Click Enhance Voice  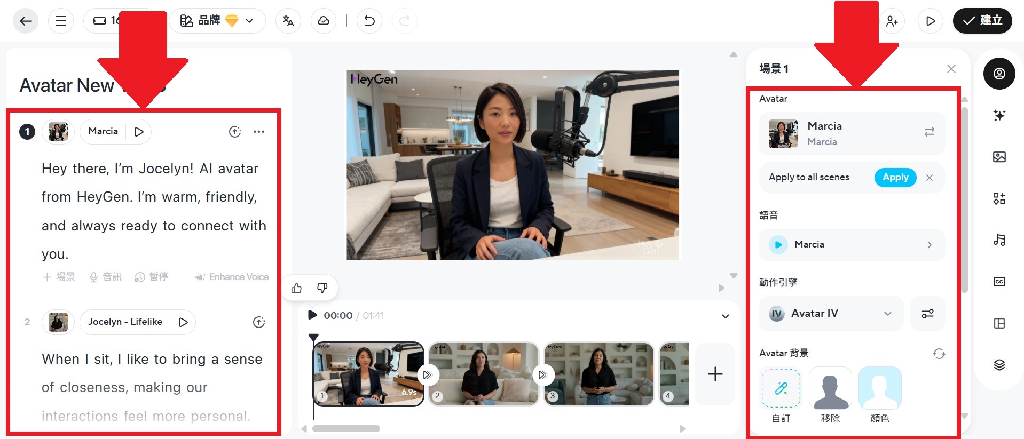[232, 277]
